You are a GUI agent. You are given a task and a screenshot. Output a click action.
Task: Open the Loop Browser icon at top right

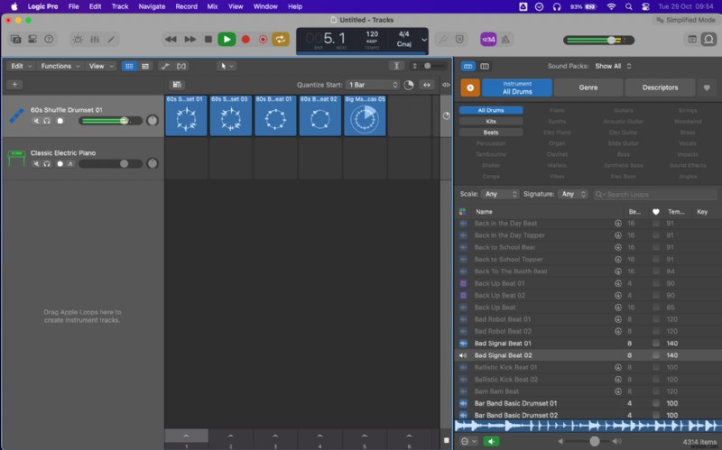click(x=708, y=40)
